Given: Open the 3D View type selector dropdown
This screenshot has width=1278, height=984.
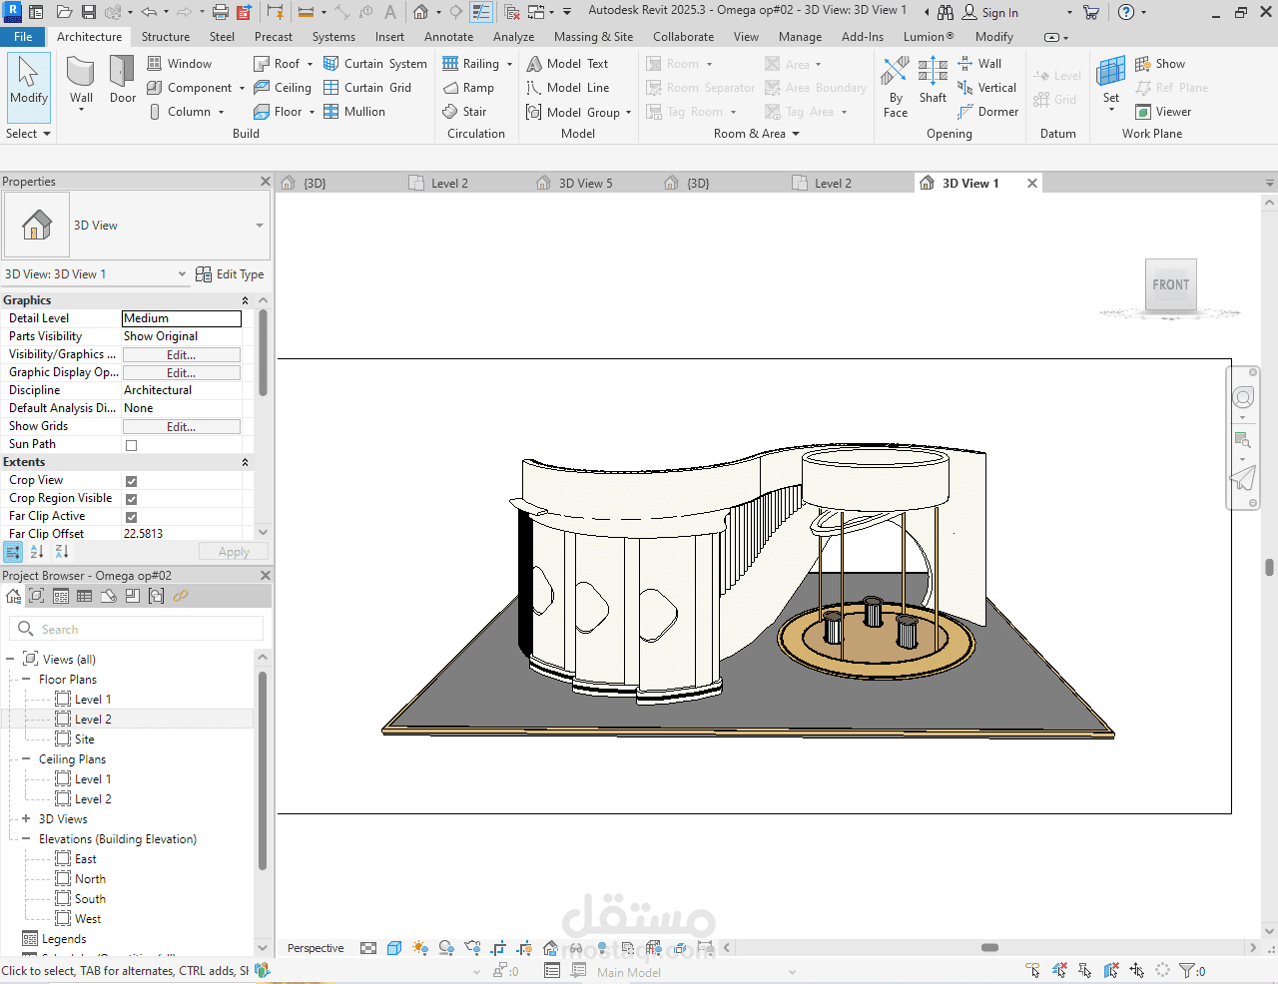Looking at the screenshot, I should (259, 226).
